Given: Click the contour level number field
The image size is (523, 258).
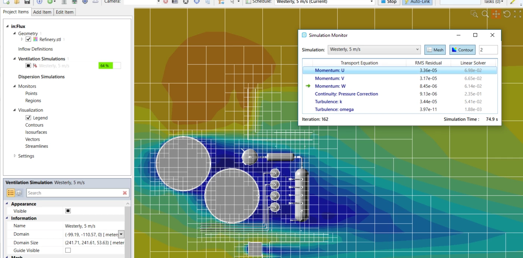Looking at the screenshot, I should [x=488, y=50].
